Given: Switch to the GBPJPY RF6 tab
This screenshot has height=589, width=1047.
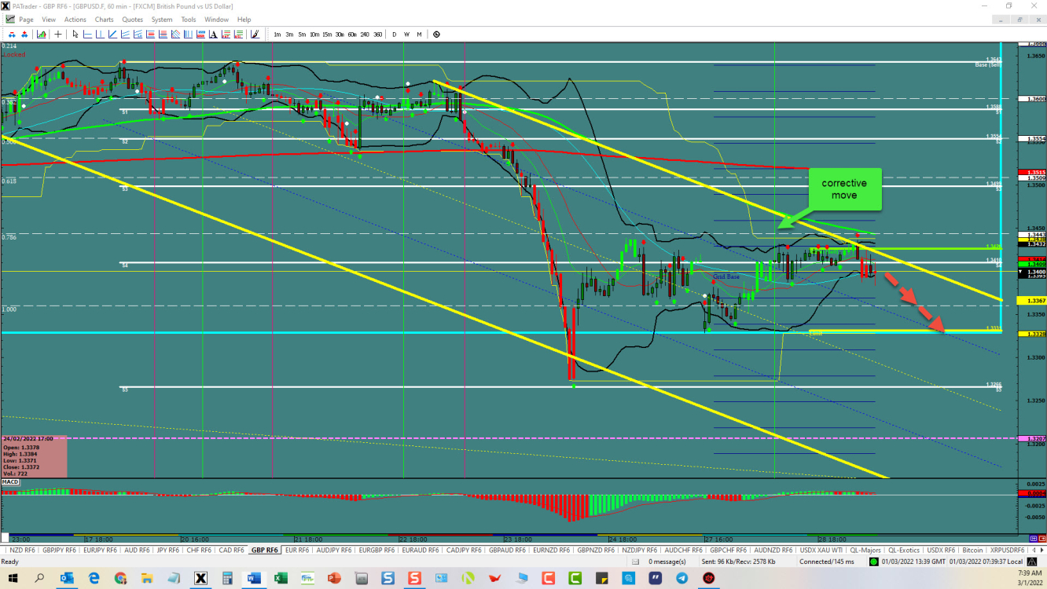Looking at the screenshot, I should 60,550.
